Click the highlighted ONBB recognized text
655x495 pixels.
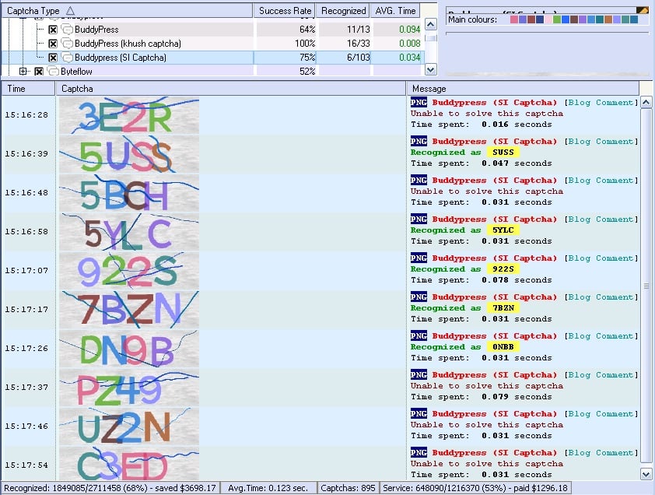point(503,347)
